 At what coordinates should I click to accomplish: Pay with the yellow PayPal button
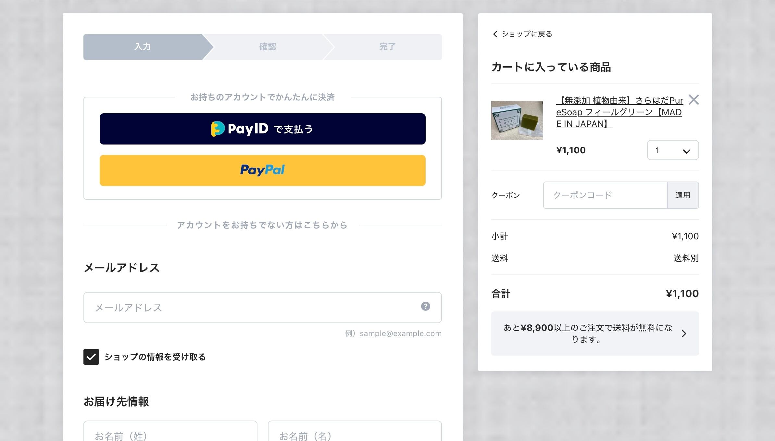(x=262, y=170)
